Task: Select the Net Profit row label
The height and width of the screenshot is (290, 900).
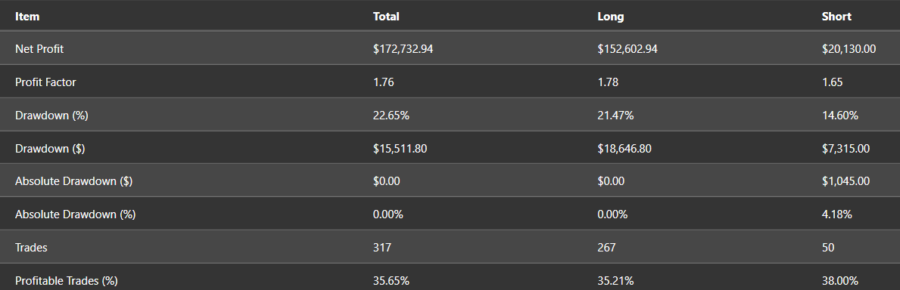Action: pos(39,49)
